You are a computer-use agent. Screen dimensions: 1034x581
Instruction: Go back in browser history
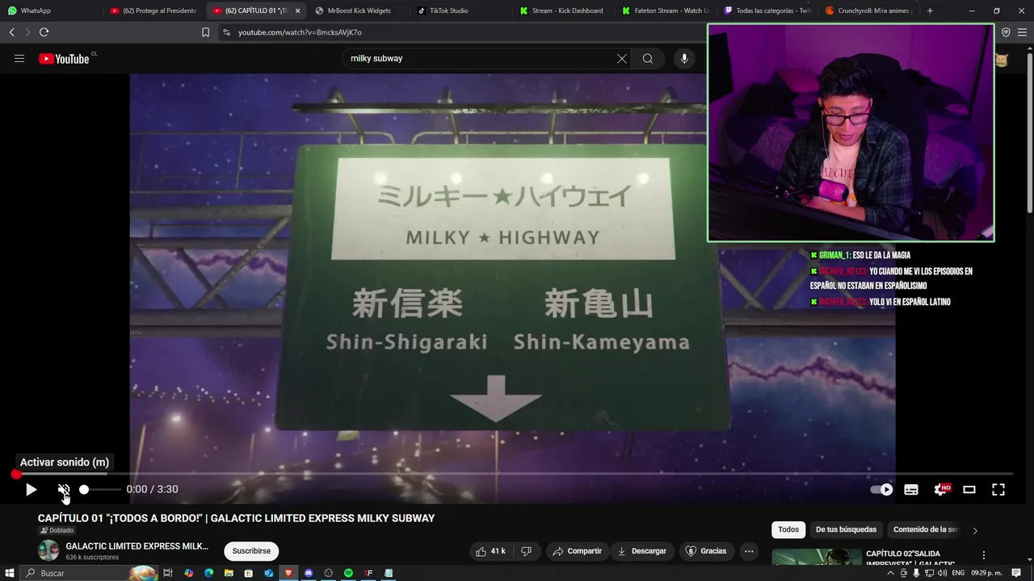[11, 32]
